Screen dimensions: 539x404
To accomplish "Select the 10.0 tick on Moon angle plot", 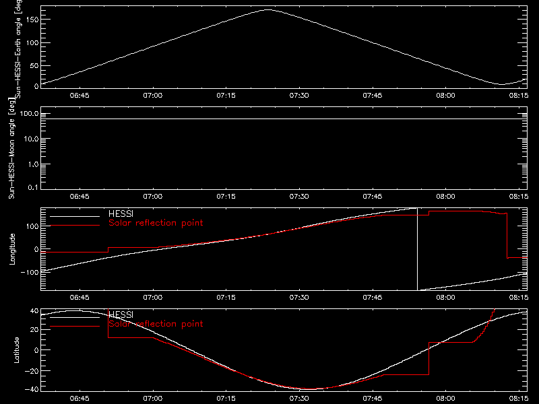I will pyautogui.click(x=31, y=139).
